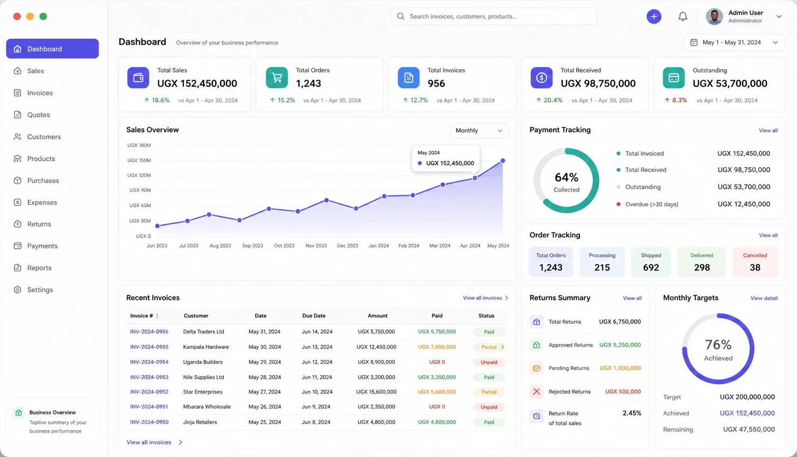The width and height of the screenshot is (797, 457).
Task: Click the Total Orders 1,243 tracking card
Action: click(x=551, y=262)
